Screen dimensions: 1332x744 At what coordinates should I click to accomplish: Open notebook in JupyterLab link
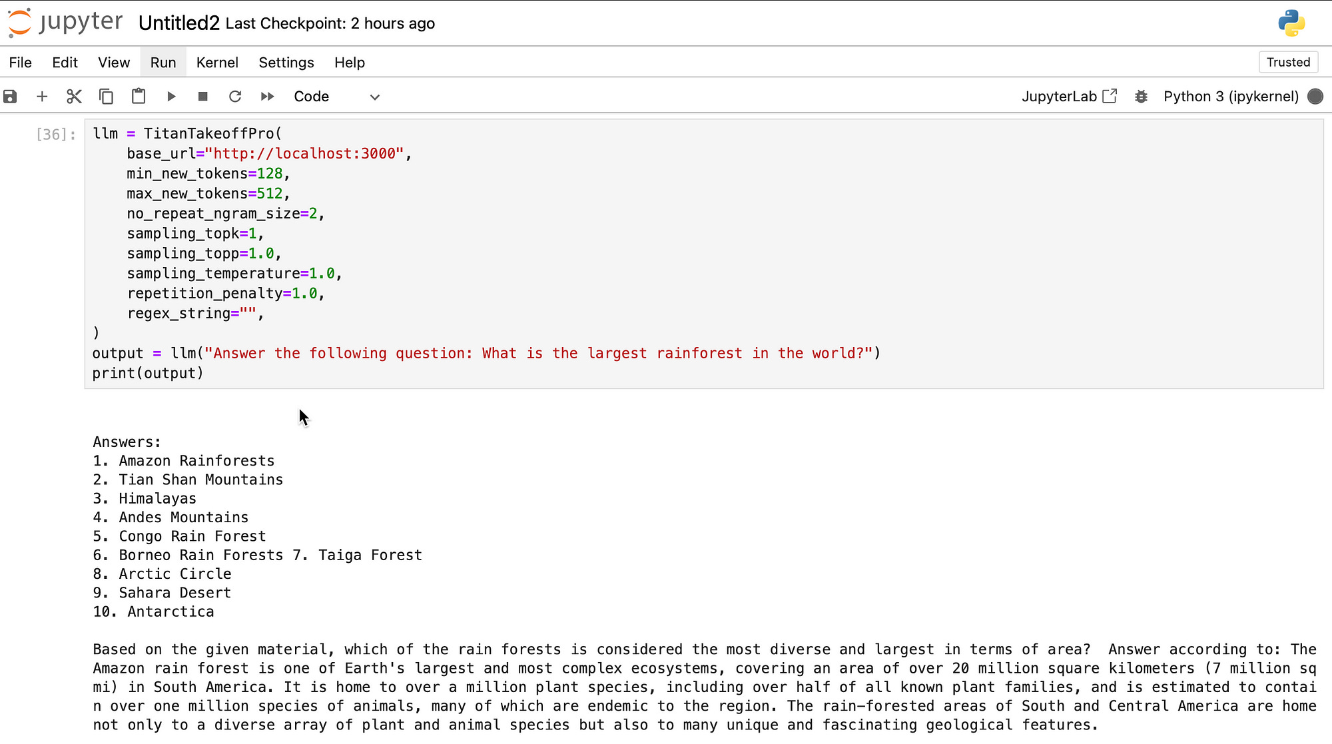[x=1069, y=97]
